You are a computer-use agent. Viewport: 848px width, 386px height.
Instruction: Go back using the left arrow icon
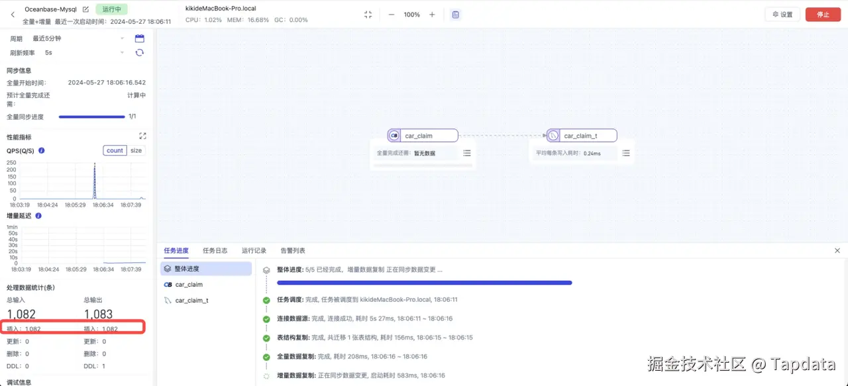[13, 15]
